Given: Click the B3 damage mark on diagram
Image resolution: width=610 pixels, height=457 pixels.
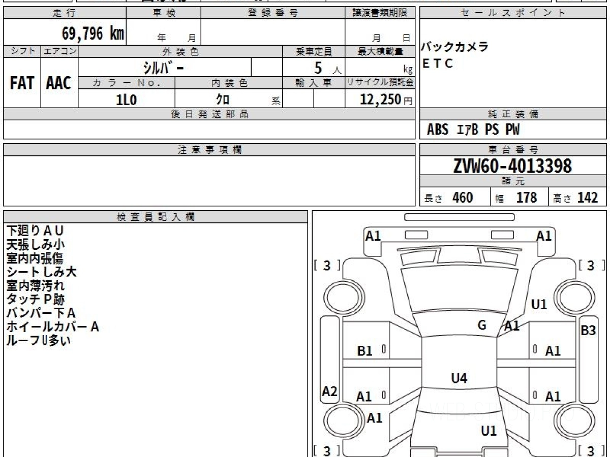Looking at the screenshot, I should [x=588, y=330].
